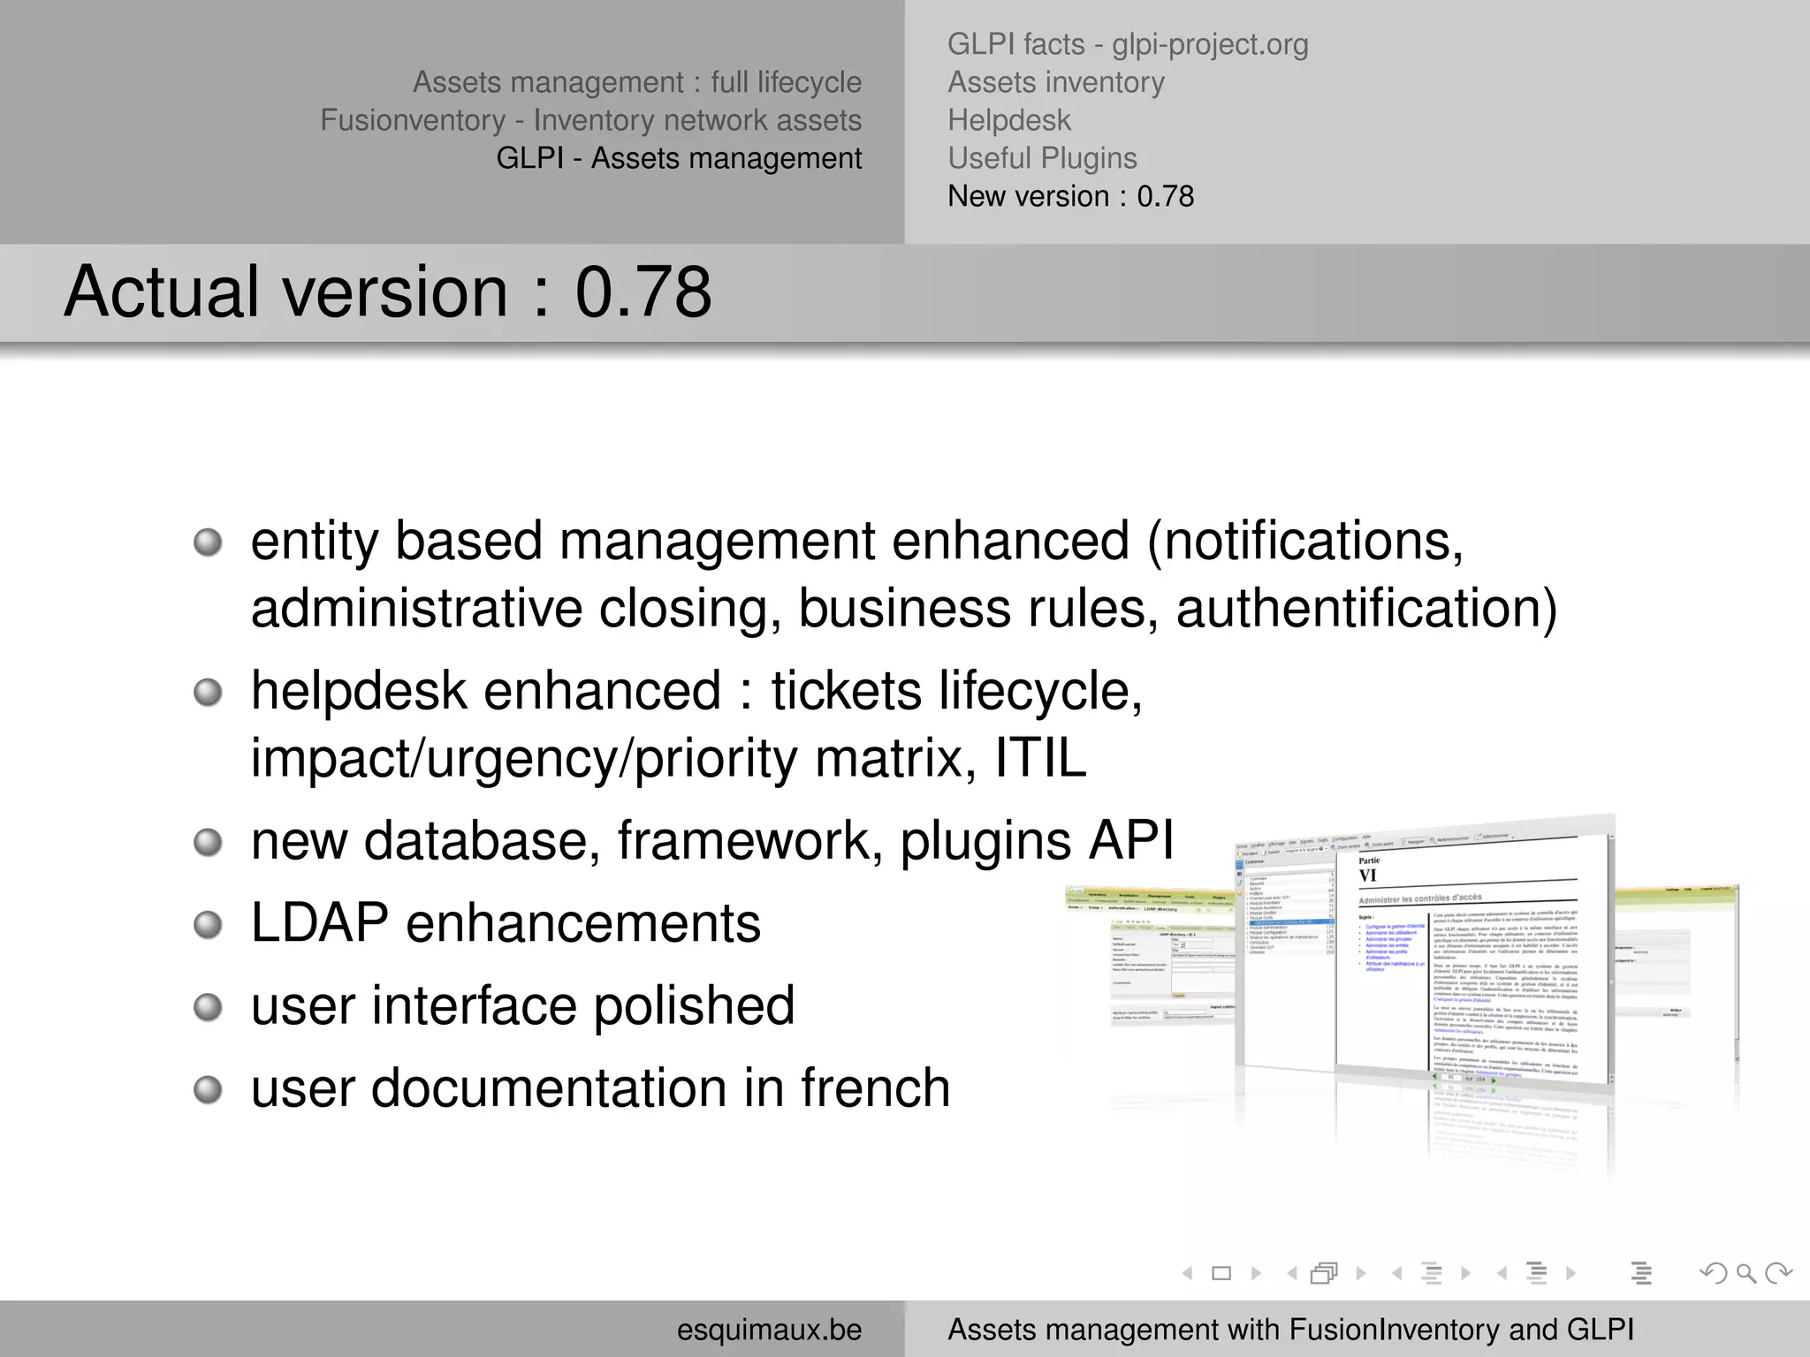Image resolution: width=1810 pixels, height=1357 pixels.
Task: Click the go back counterclockwise arrow icon
Action: pos(1714,1273)
